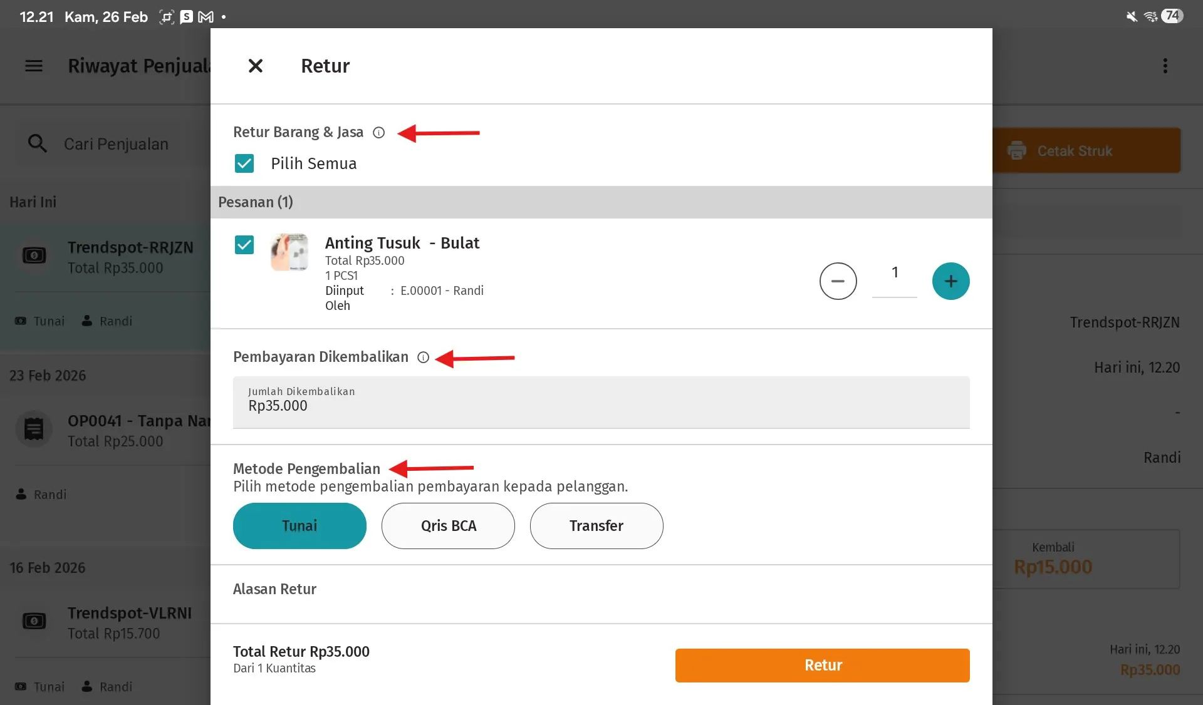Decrease return quantity with minus icon
Screen dimensions: 1203x705
(x=838, y=281)
